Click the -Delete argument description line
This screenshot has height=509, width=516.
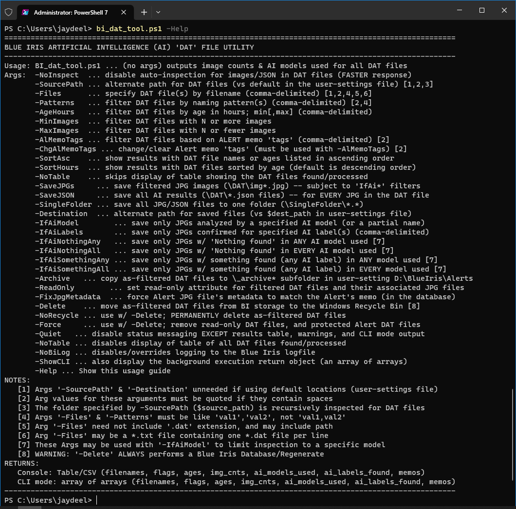pos(227,306)
